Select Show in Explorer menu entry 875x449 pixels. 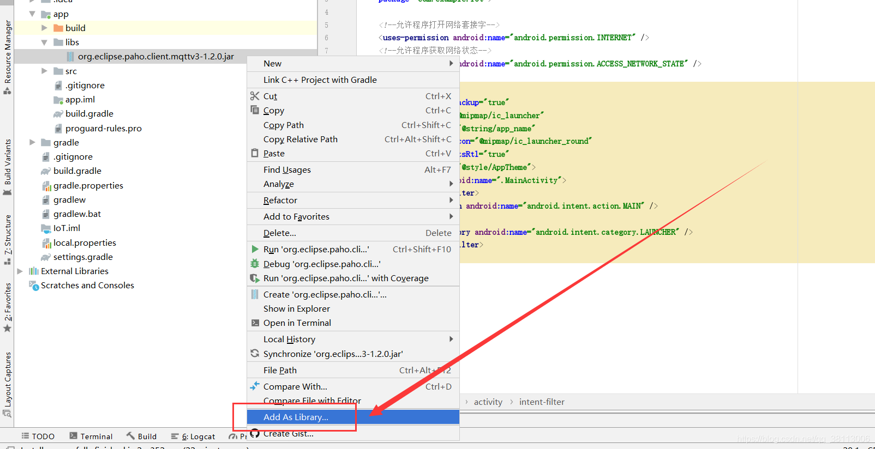tap(353, 308)
